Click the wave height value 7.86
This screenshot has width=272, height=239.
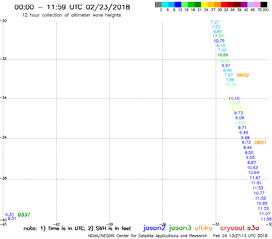tap(230, 80)
